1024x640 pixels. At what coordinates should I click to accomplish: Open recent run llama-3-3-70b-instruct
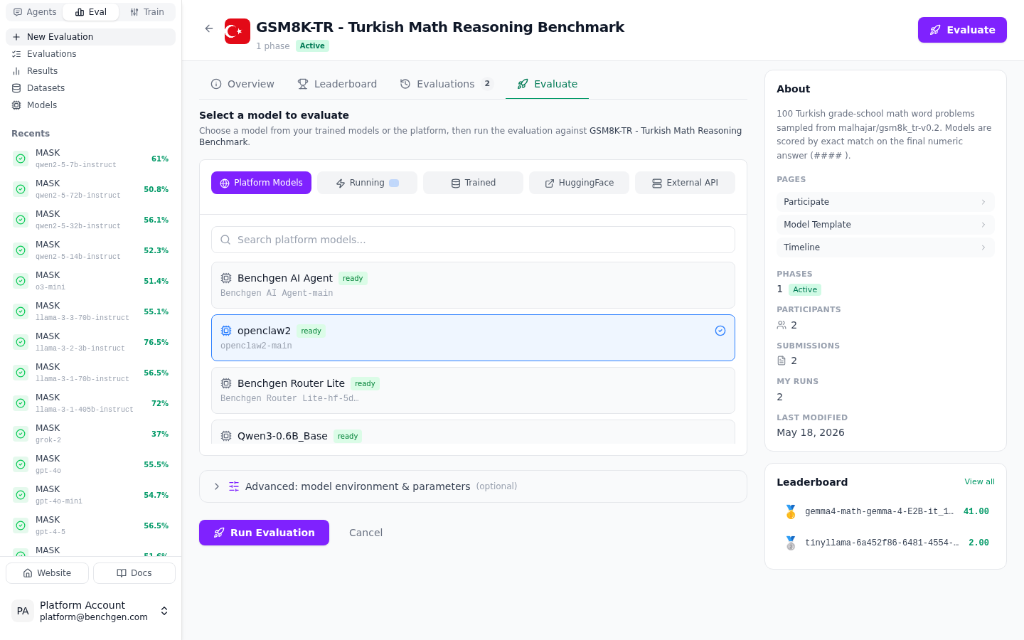90,311
